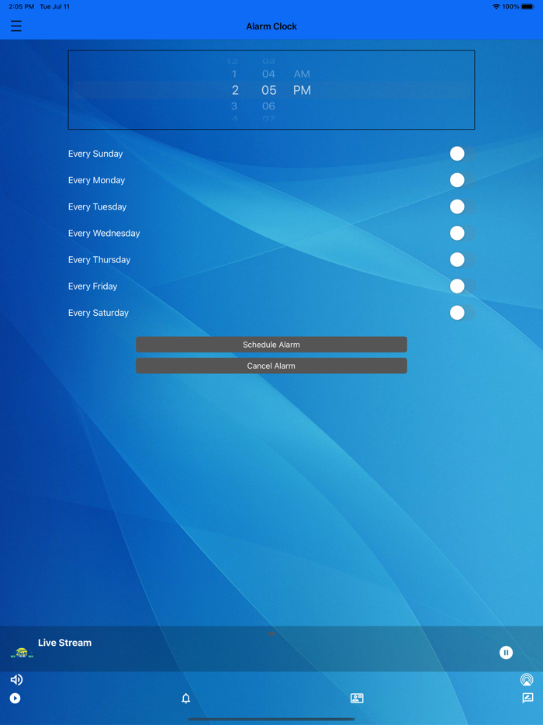Tap the selected hour 2
Screen dimensions: 543x725
click(x=235, y=90)
